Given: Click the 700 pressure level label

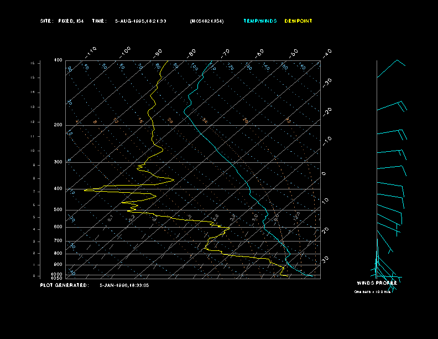Looking at the screenshot, I should [x=58, y=240].
